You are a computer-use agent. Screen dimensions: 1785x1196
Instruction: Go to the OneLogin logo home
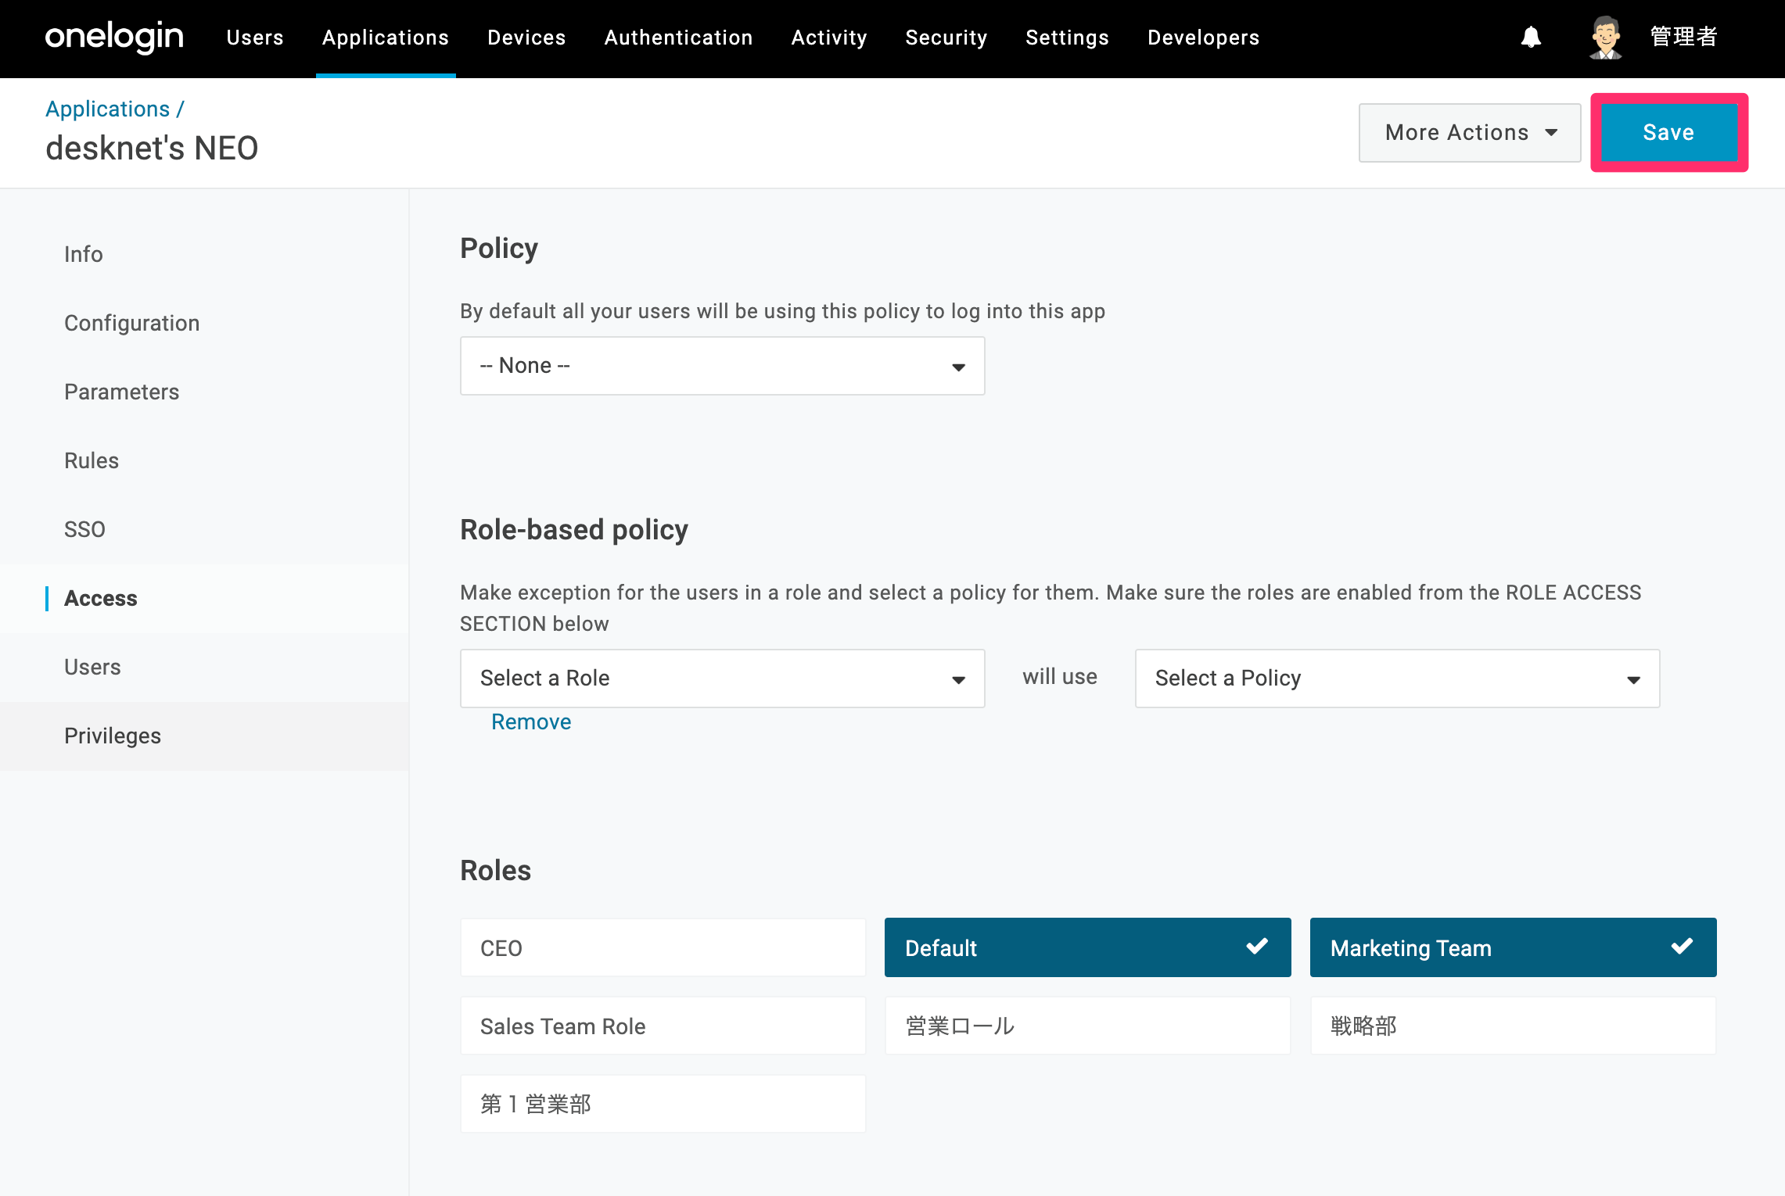pos(114,37)
